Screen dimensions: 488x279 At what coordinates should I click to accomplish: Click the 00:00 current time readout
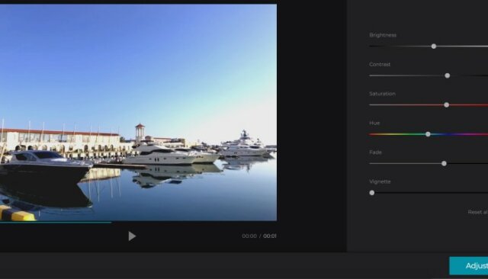click(x=249, y=236)
